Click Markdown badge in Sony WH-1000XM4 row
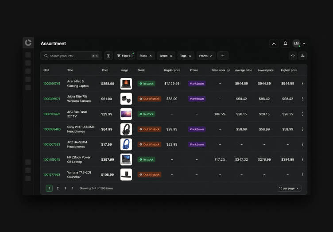Screen dimensions: 333x232 pos(197,129)
